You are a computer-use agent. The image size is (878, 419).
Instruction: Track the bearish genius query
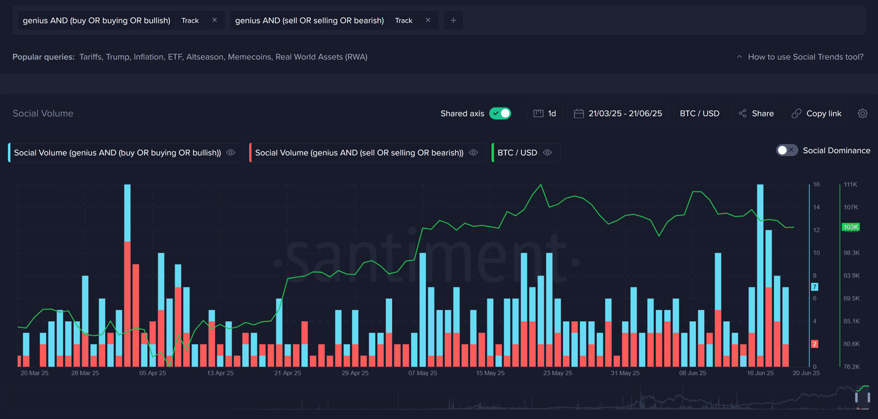click(x=404, y=20)
